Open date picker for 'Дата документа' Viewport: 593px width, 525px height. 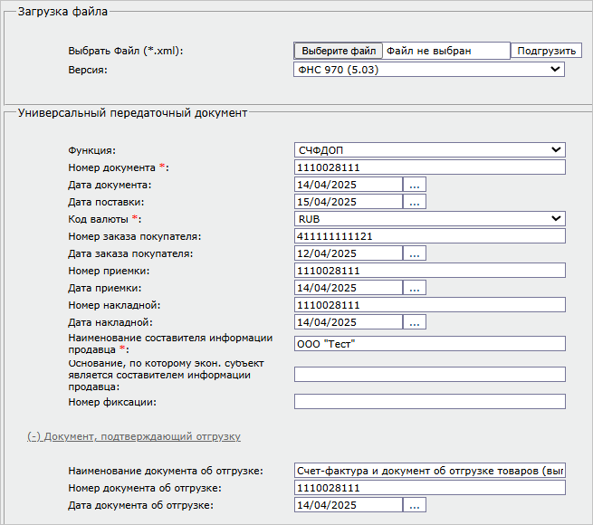pos(415,185)
